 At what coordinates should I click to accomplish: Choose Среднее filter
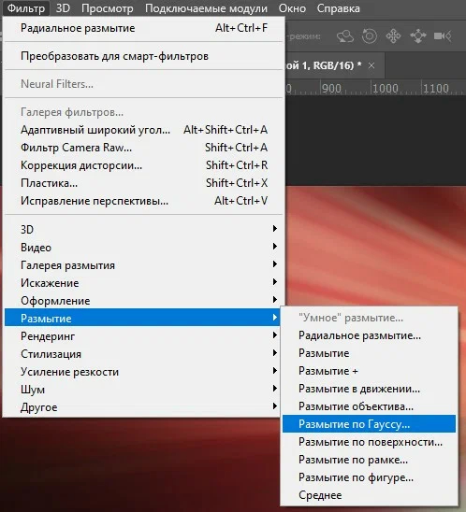coord(369,495)
